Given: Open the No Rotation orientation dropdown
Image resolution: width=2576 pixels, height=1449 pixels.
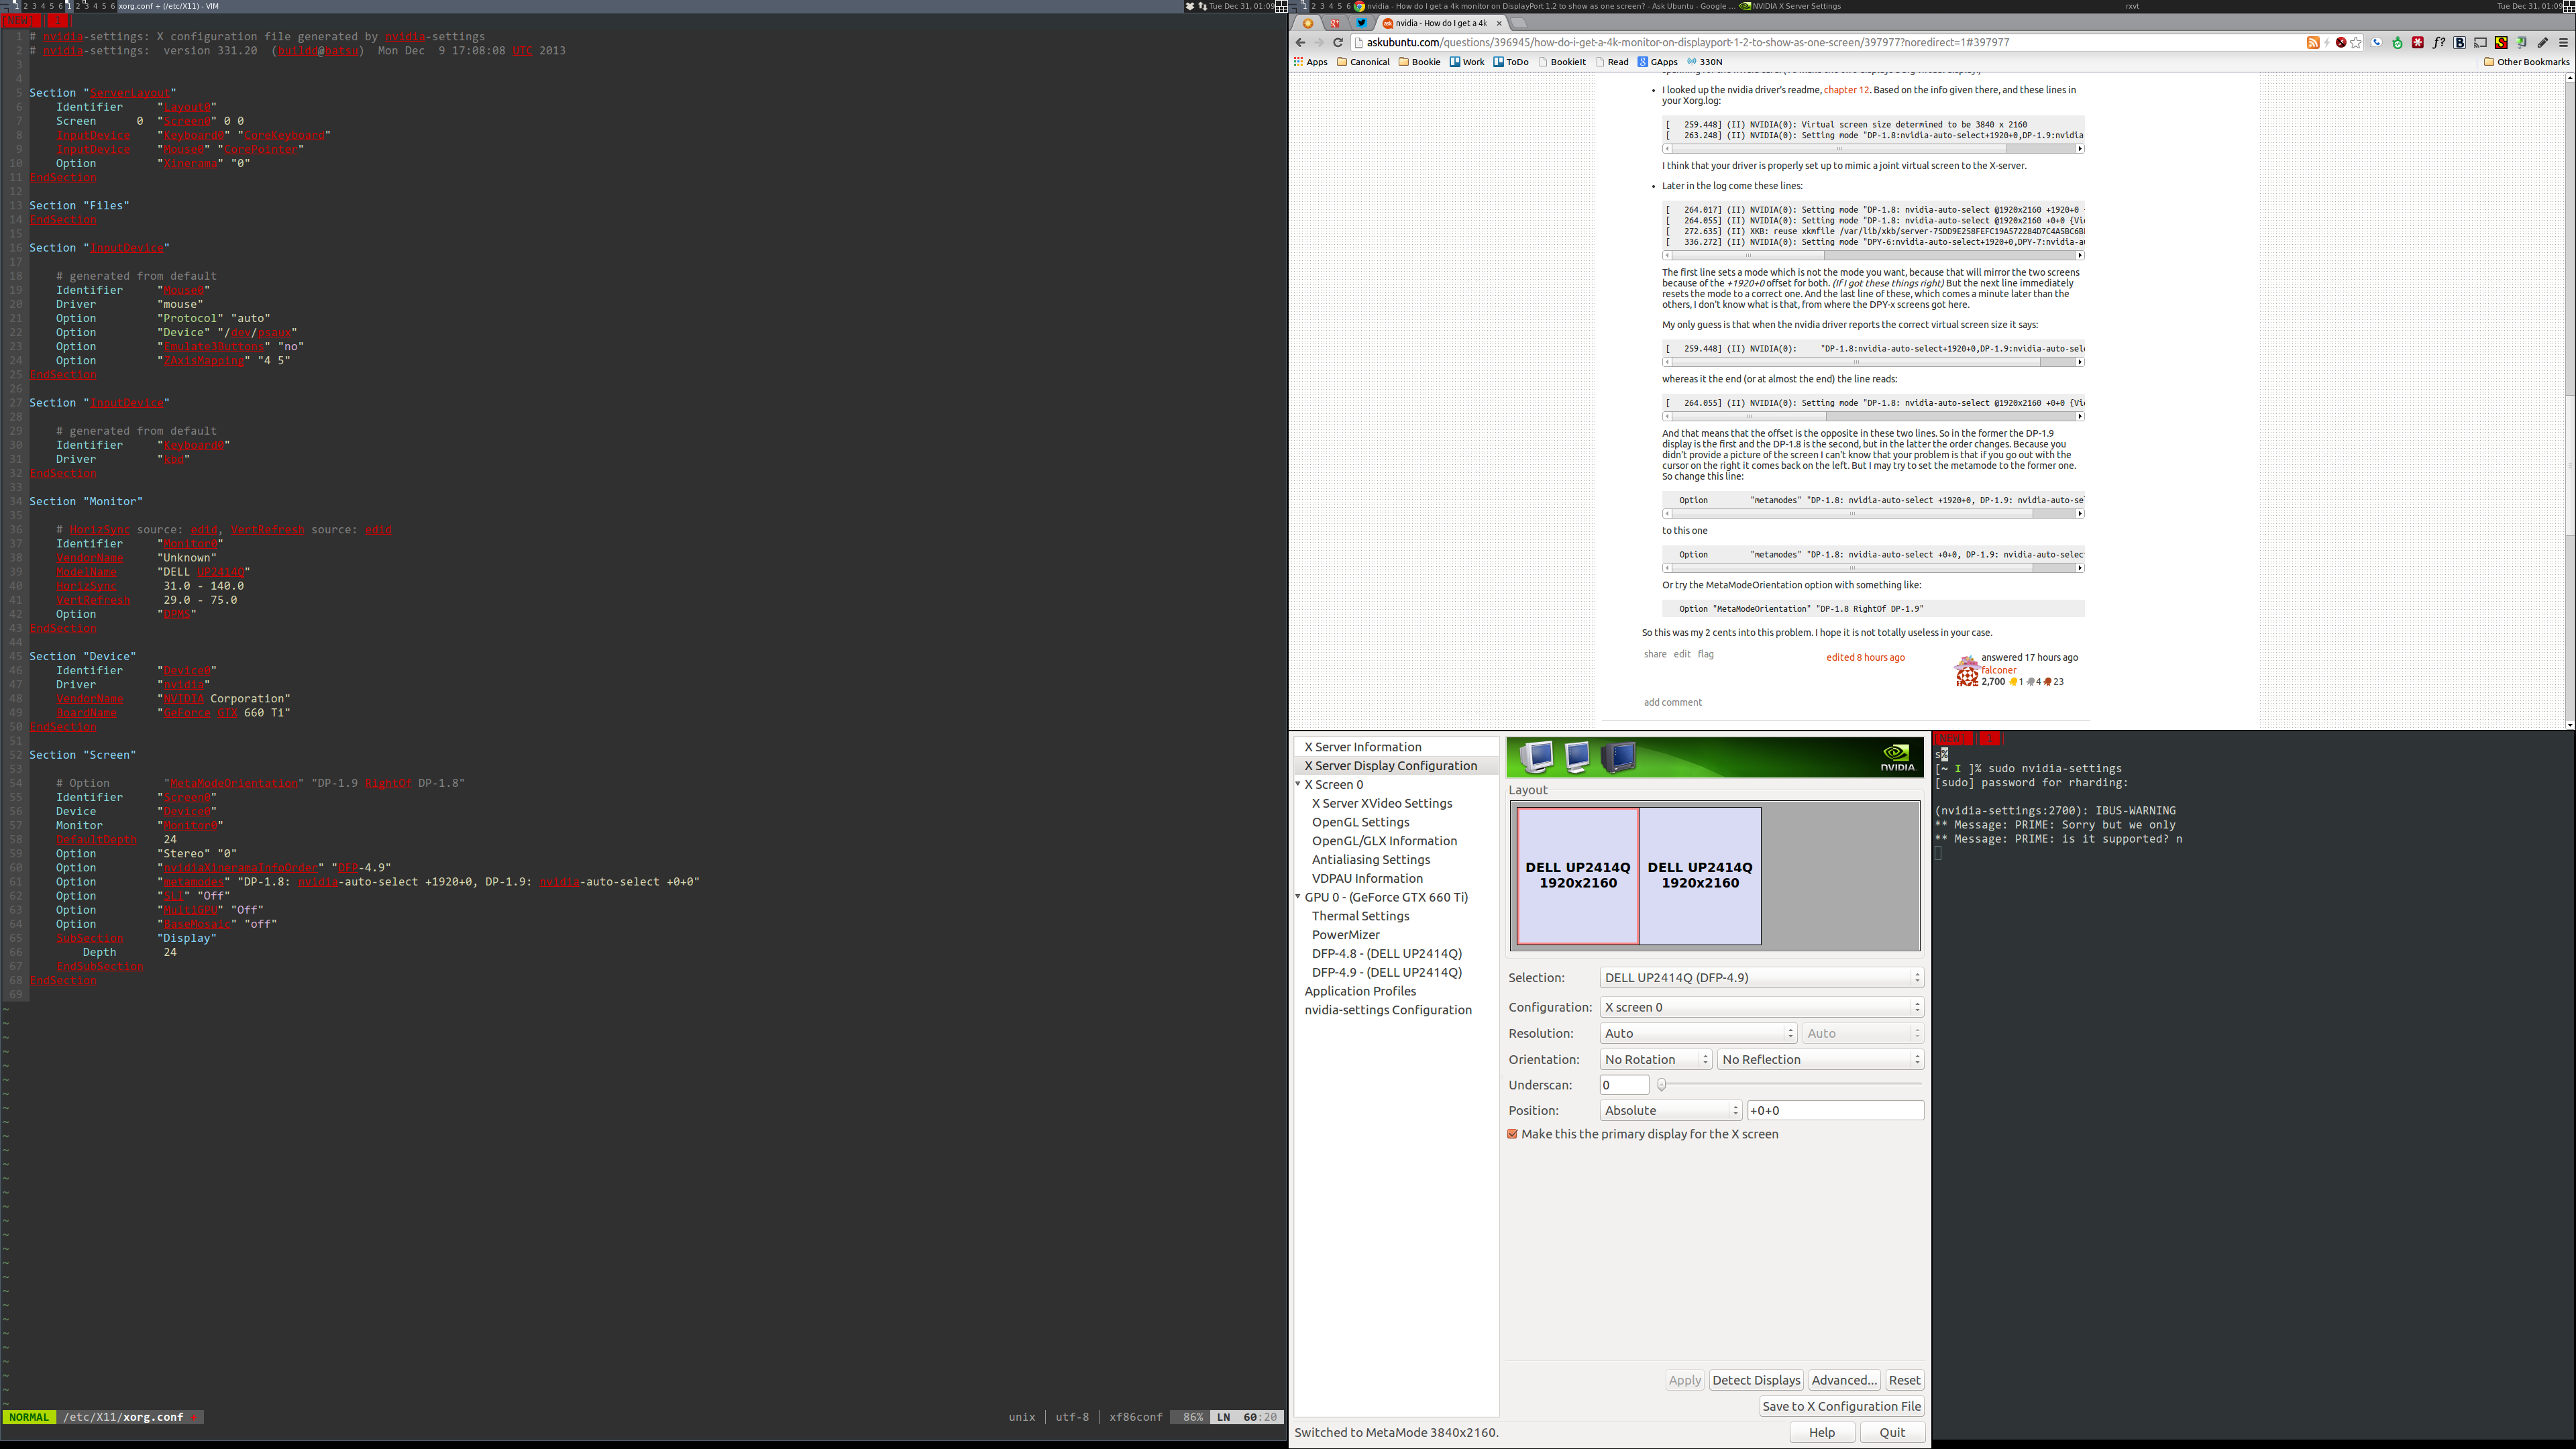Looking at the screenshot, I should pyautogui.click(x=1656, y=1060).
